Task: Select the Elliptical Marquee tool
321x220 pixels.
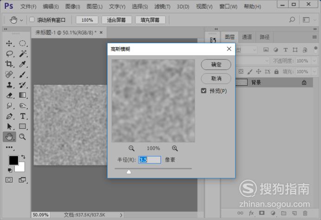Action: (22, 44)
